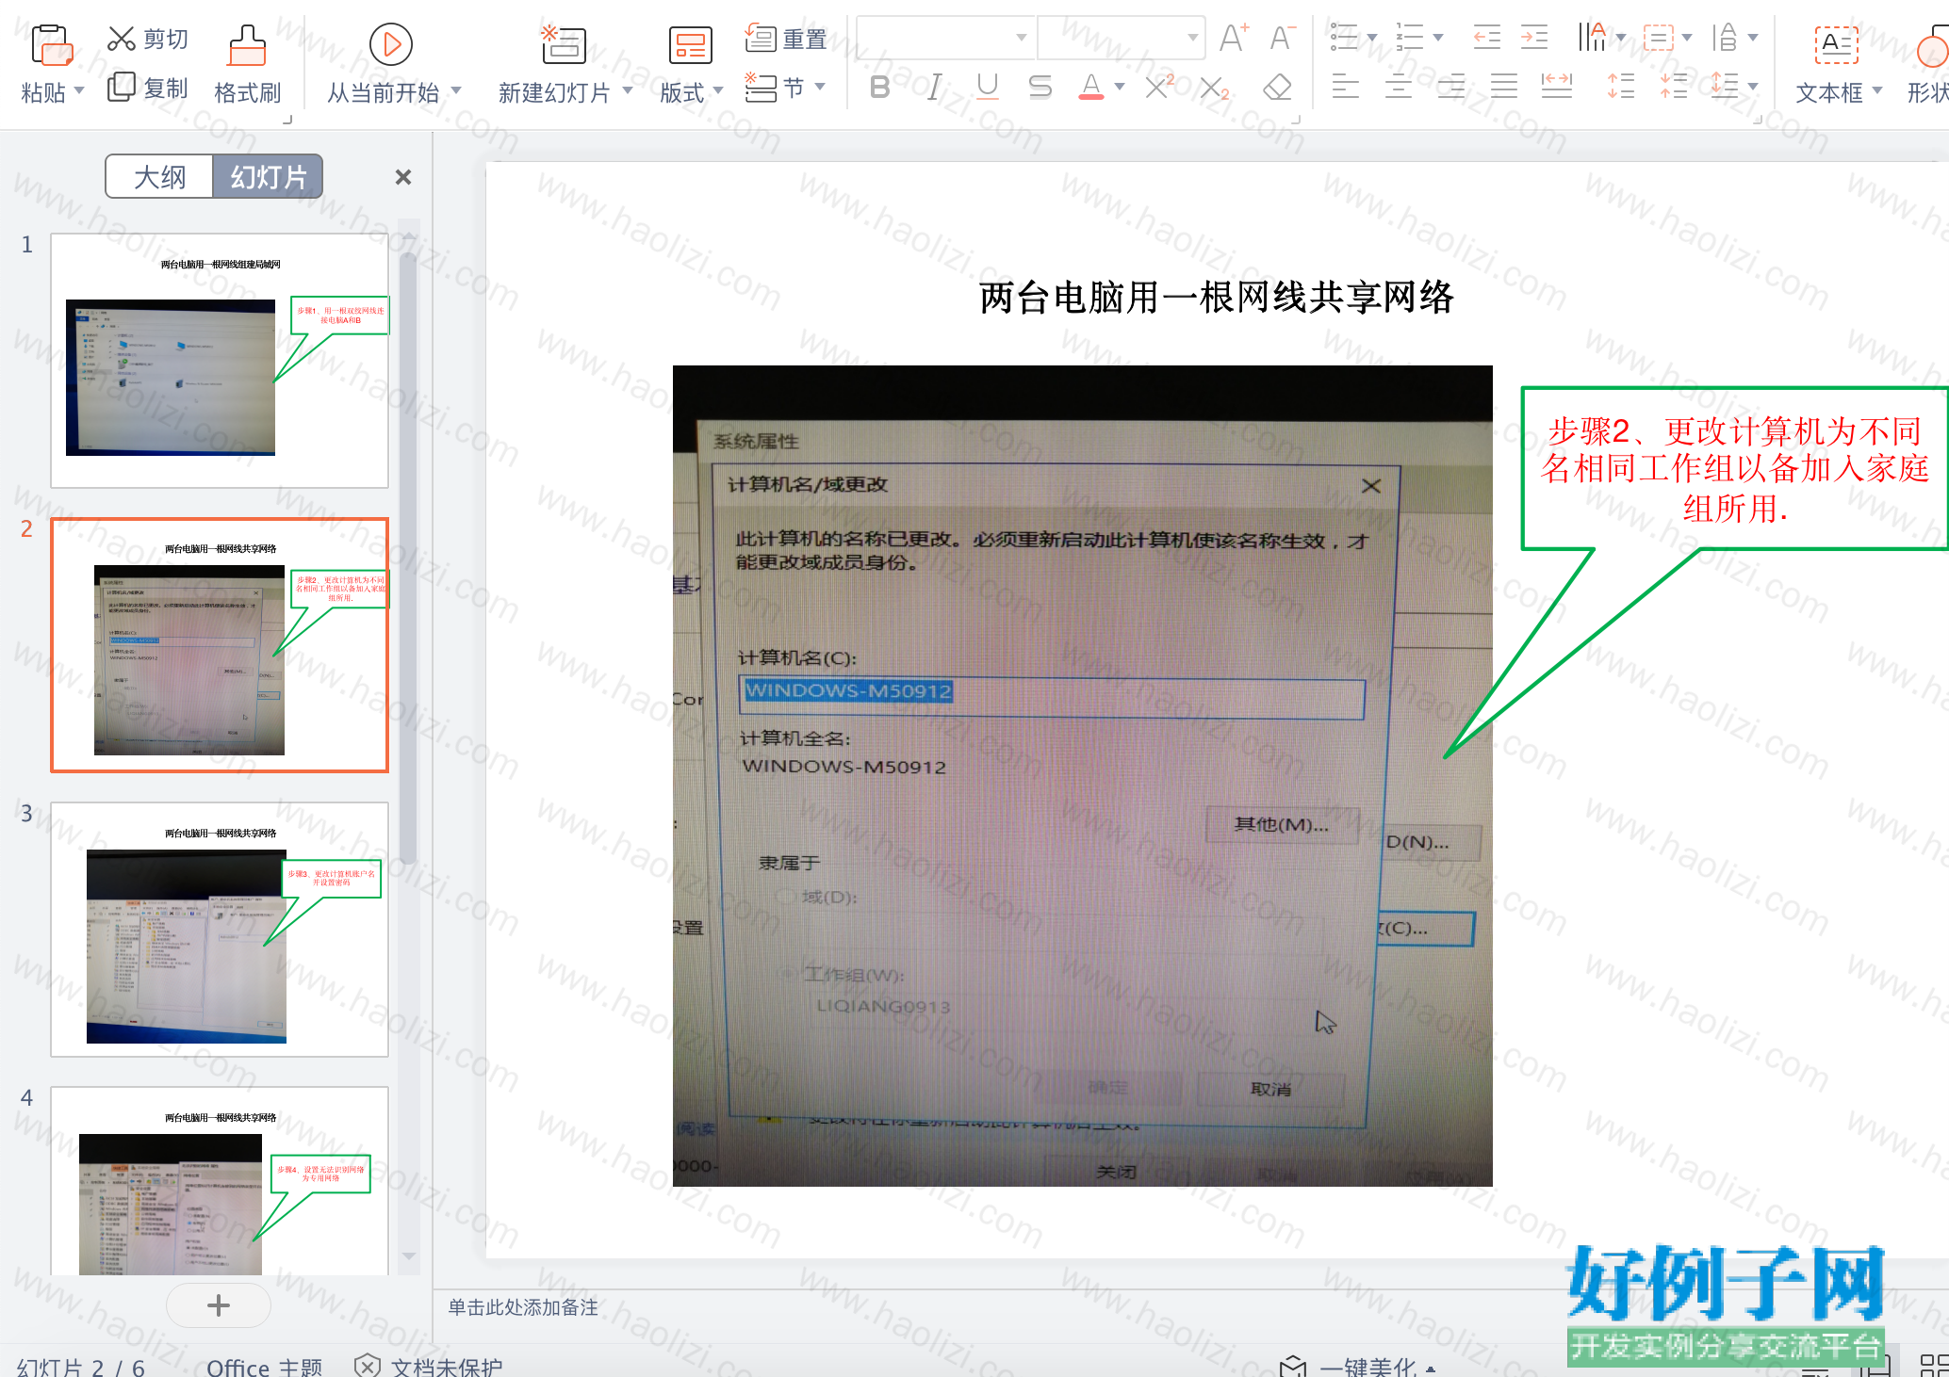Decrease paragraph indent

point(1486,38)
